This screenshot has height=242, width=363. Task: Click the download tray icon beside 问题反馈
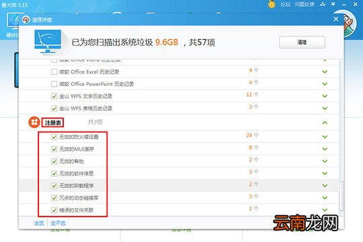(323, 4)
